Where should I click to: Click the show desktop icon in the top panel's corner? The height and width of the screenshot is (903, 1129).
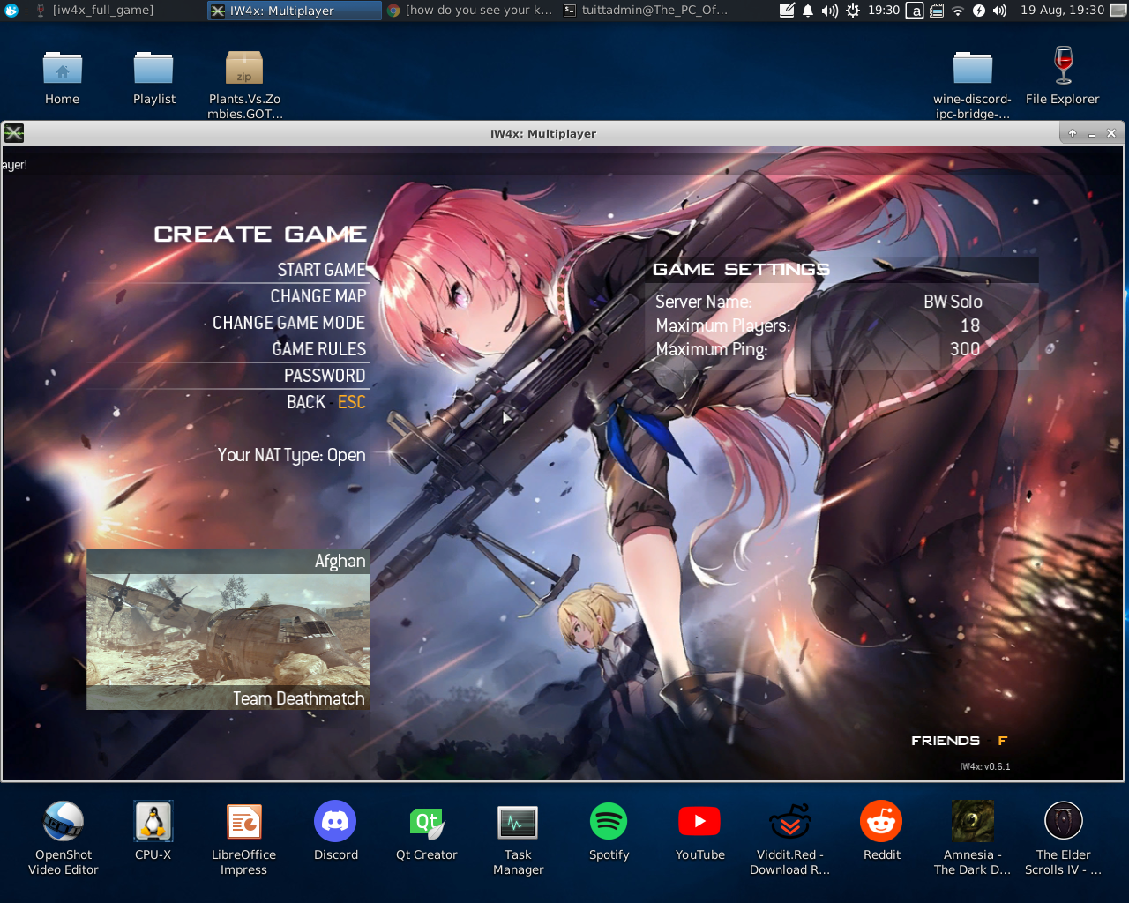click(1118, 11)
